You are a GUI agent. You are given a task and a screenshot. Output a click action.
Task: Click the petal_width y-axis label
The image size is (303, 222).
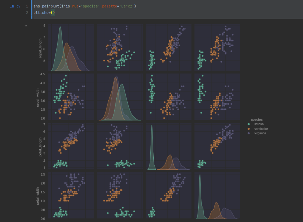click(38, 196)
